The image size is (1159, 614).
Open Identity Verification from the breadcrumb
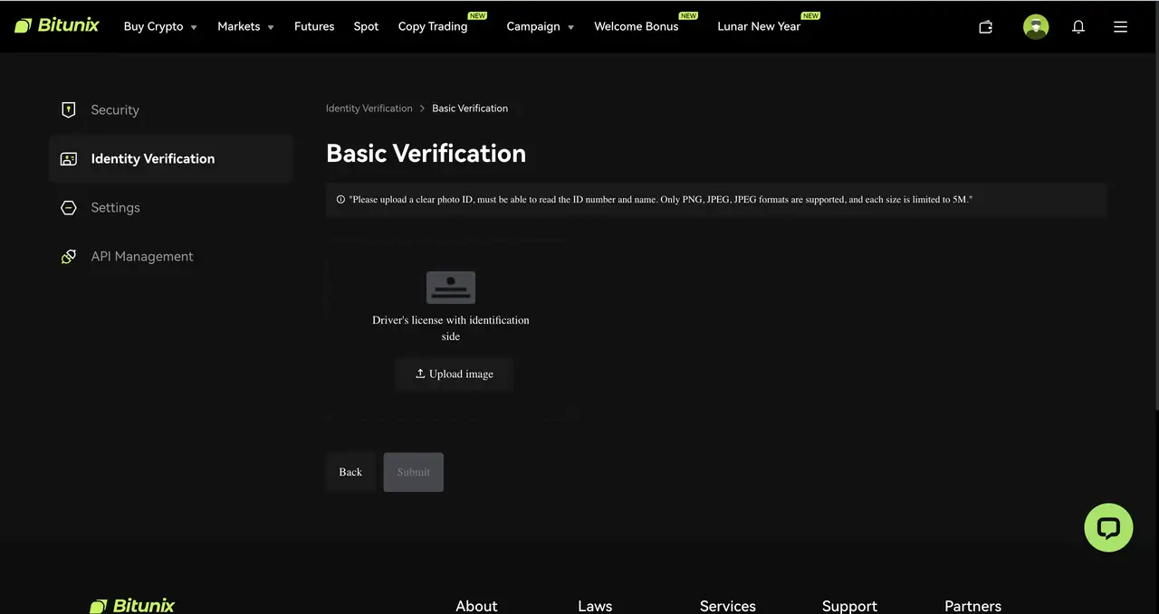coord(369,108)
